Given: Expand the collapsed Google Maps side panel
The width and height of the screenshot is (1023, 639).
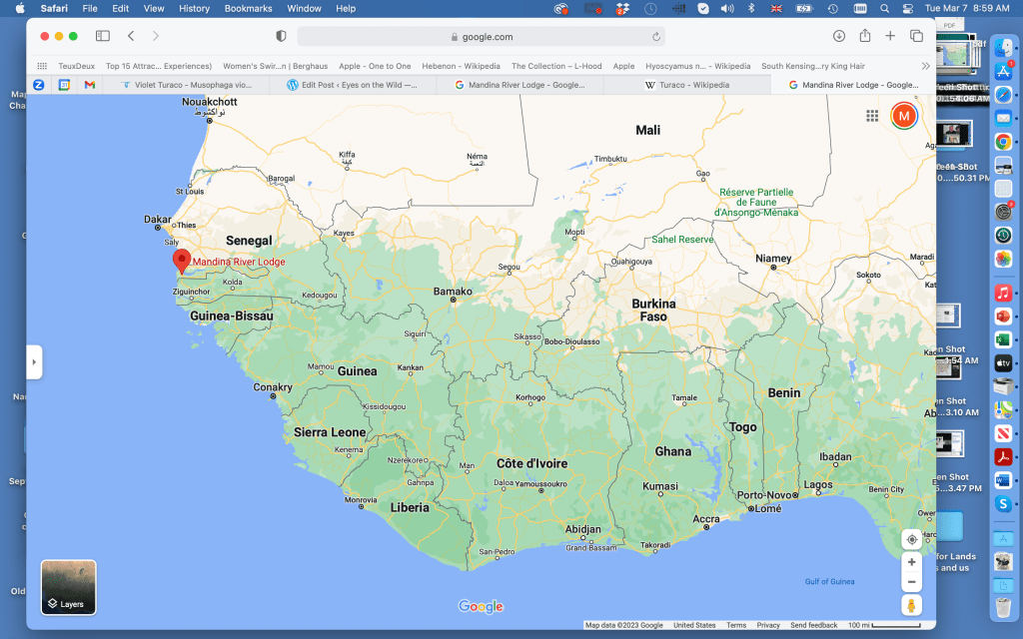Looking at the screenshot, I should pyautogui.click(x=35, y=361).
